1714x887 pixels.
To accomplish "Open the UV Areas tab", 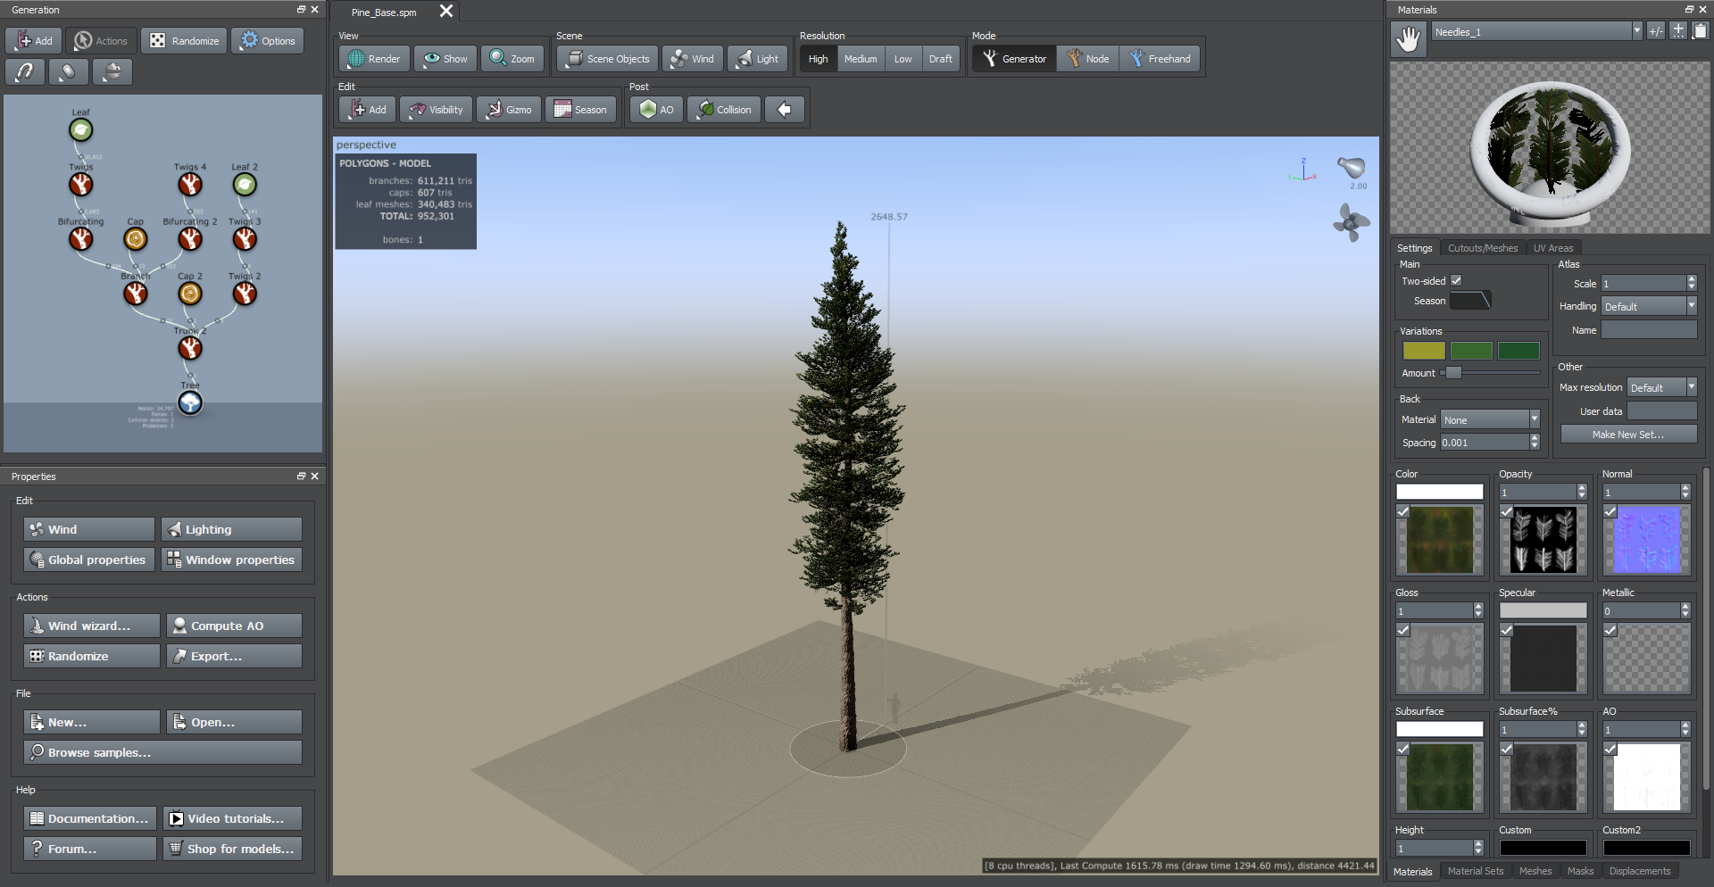I will (1553, 248).
